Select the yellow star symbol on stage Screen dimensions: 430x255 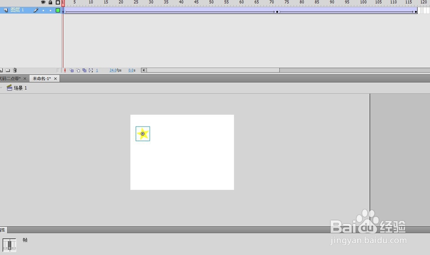tap(143, 134)
